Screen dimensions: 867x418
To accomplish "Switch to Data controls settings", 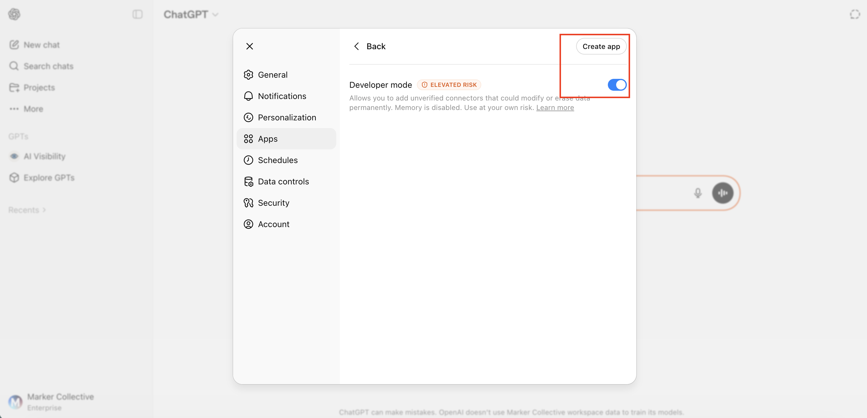I will coord(283,181).
